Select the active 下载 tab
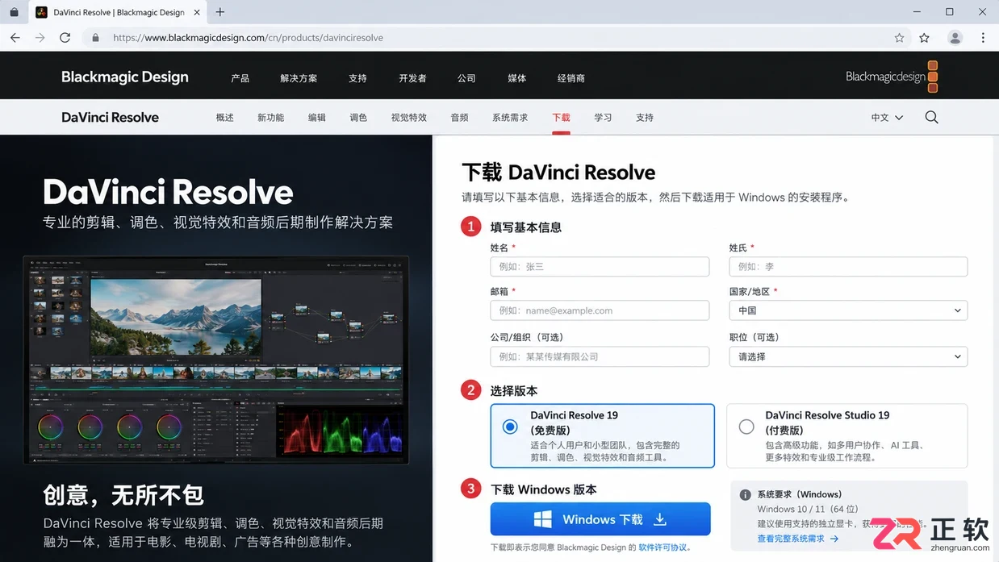999x562 pixels. pyautogui.click(x=561, y=118)
